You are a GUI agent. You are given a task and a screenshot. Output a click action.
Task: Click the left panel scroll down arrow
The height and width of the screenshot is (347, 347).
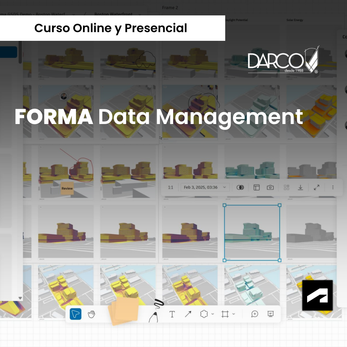(20, 298)
